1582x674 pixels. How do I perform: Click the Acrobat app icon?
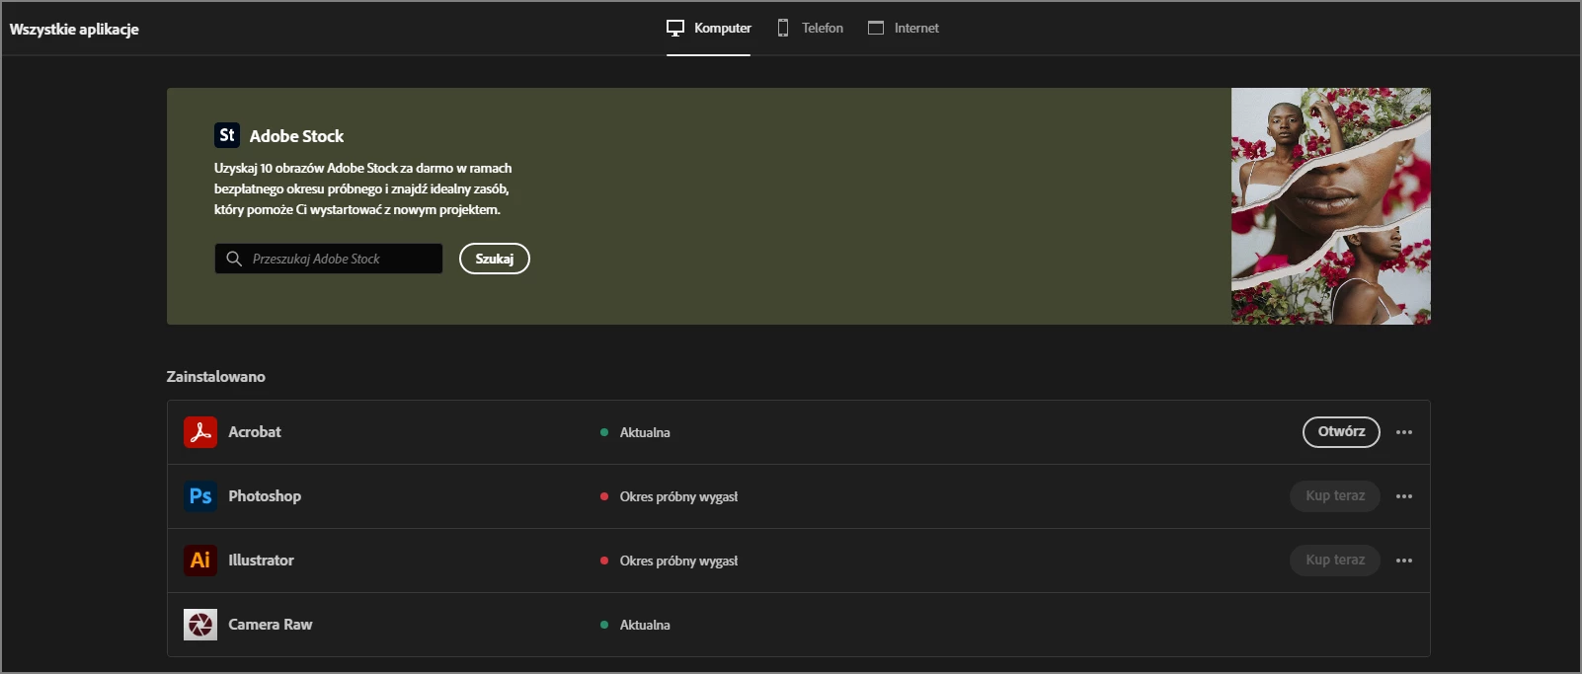200,432
